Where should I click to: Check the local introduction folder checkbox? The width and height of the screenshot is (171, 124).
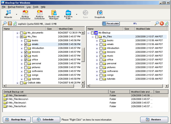tap(25, 48)
